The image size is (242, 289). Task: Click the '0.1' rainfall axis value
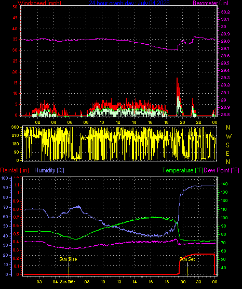16,266
